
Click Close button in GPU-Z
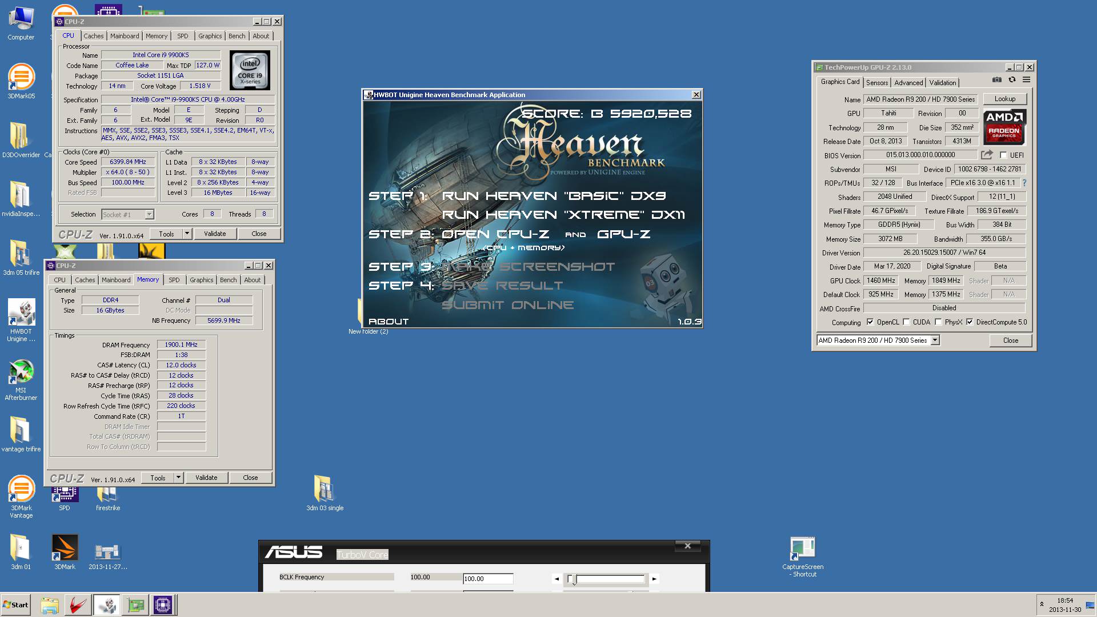[1011, 340]
